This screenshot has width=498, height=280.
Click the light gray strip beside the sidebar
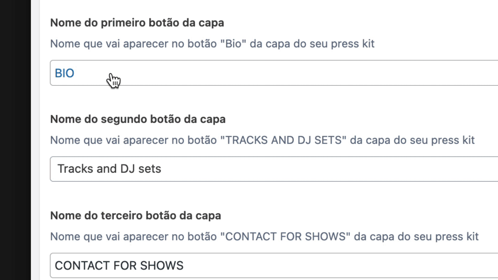pyautogui.click(x=35, y=140)
